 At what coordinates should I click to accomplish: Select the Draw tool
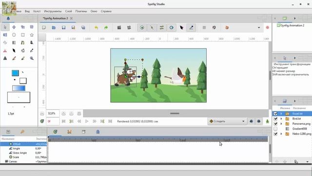pyautogui.click(x=32, y=43)
